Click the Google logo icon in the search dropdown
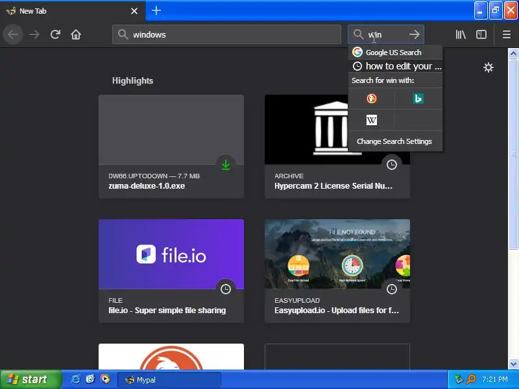 point(357,52)
